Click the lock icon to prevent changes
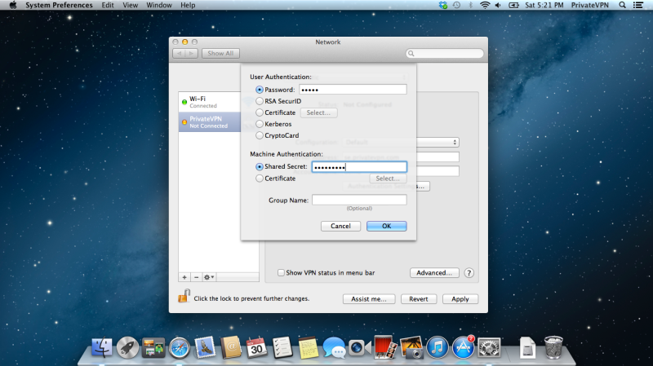This screenshot has height=366, width=653. [x=184, y=298]
